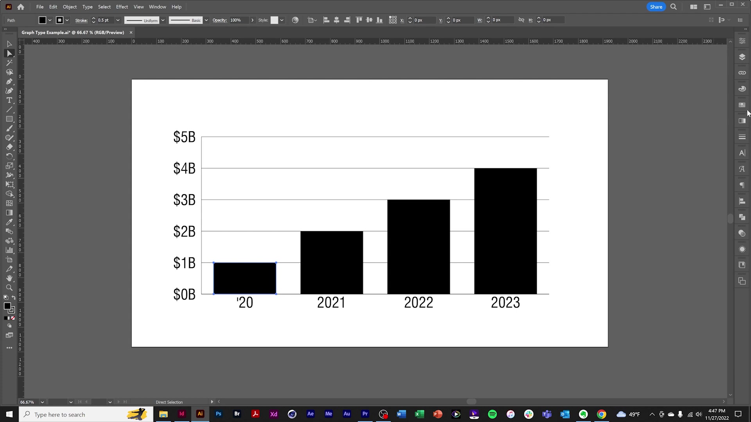Toggle the constrain proportions link for W and H
751x422 pixels.
coord(521,20)
